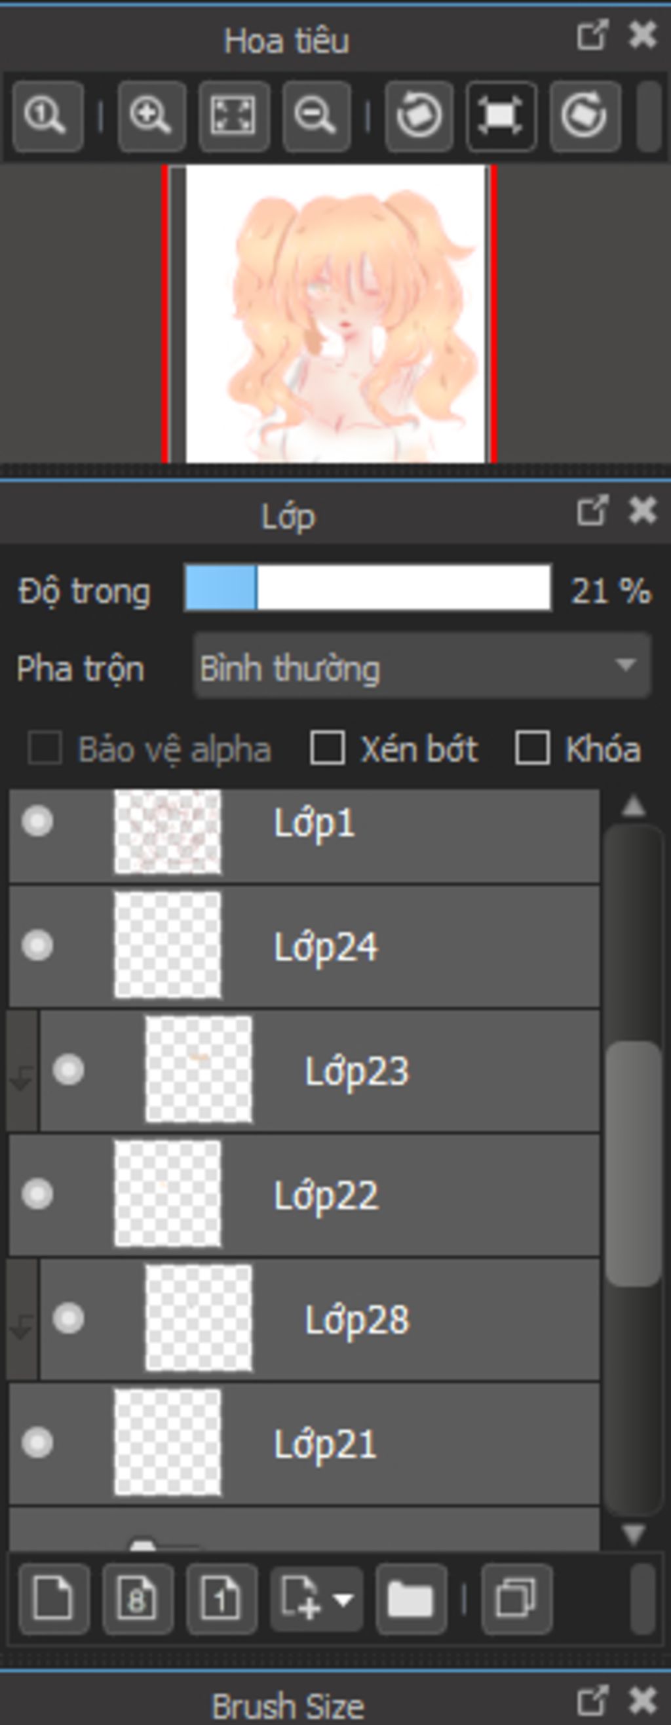Hide the Lớp24 layer
The width and height of the screenshot is (671, 1725).
(x=37, y=946)
